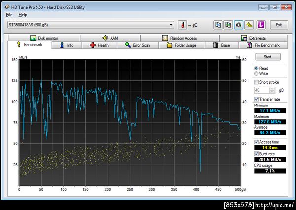Open options via yellow tool icon
Screen dimensions: 296x210
(249, 25)
